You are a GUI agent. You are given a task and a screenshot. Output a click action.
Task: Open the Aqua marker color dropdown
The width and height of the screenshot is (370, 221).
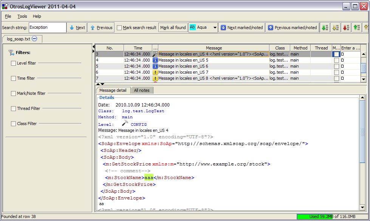click(215, 28)
